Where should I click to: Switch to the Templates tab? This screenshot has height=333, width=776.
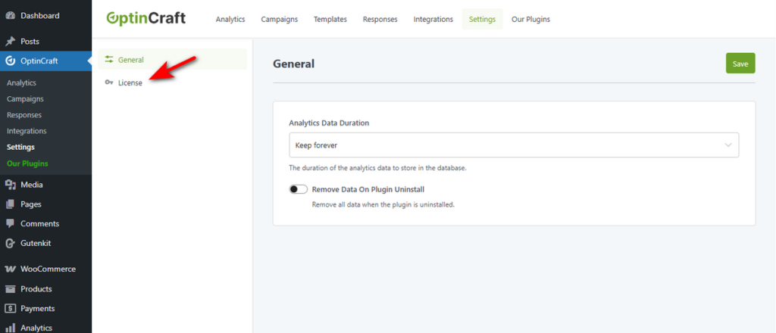330,20
